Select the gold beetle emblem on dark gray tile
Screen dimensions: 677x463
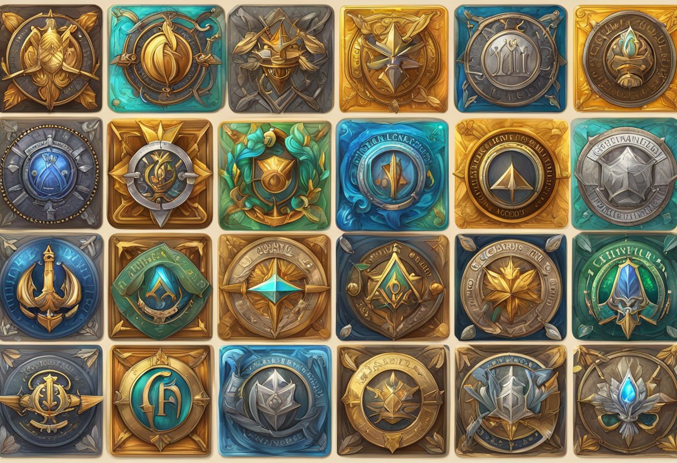pyautogui.click(x=50, y=58)
